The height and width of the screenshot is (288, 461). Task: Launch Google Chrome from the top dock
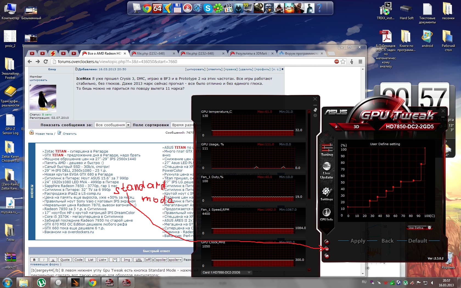pyautogui.click(x=147, y=8)
